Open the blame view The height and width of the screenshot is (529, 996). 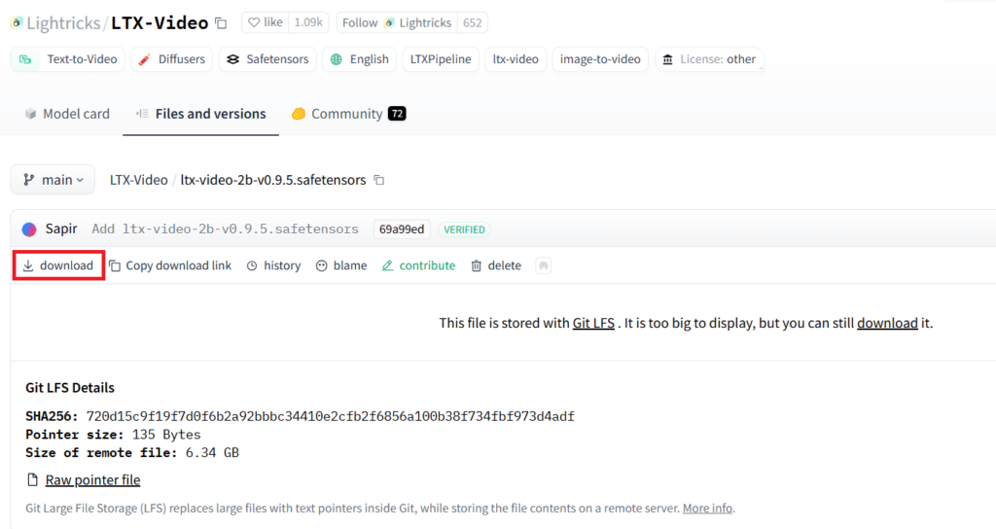coord(341,265)
